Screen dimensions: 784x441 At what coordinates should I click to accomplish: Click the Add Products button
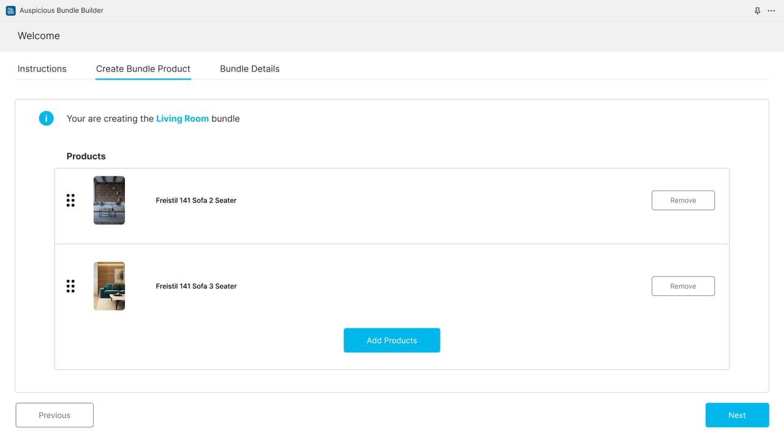(392, 341)
